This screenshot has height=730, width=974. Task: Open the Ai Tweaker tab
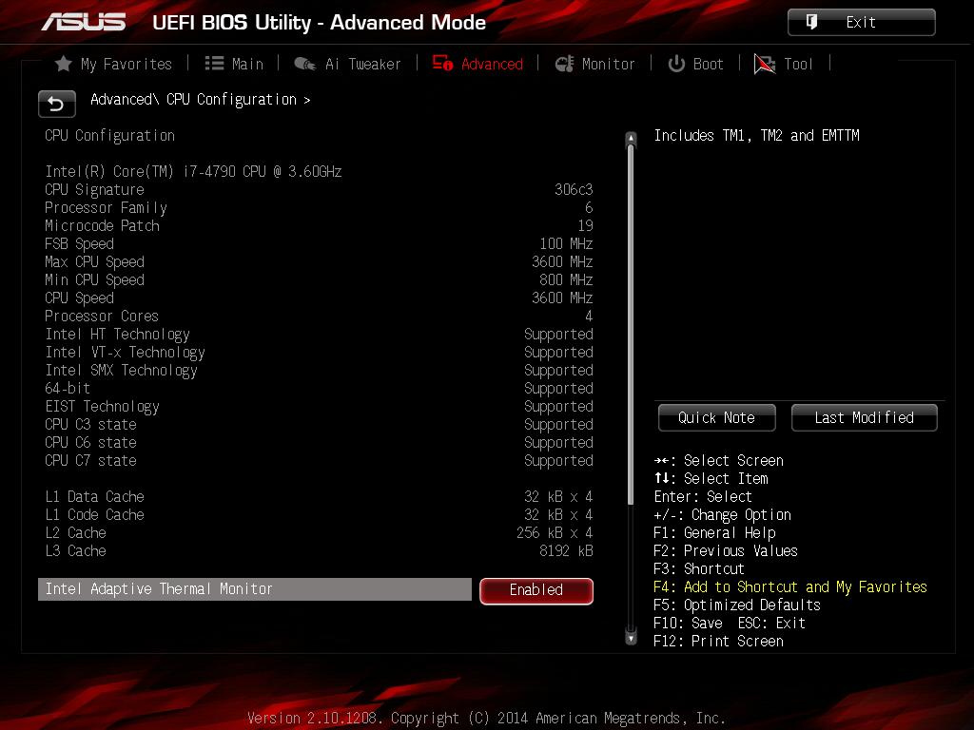(347, 64)
